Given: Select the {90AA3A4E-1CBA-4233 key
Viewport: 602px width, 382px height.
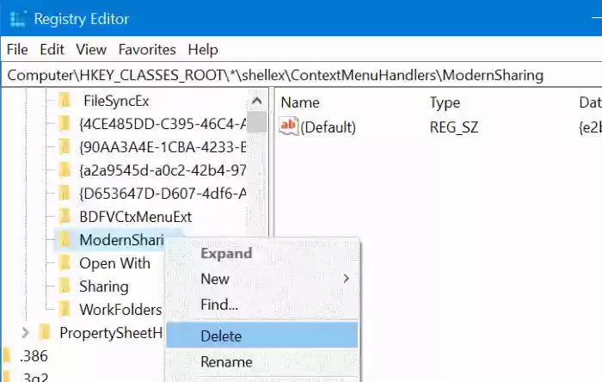Looking at the screenshot, I should (x=163, y=147).
